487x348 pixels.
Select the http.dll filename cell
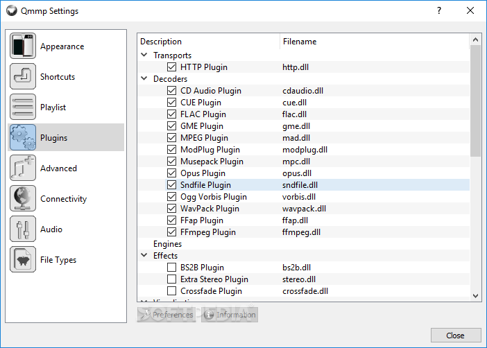[296, 67]
